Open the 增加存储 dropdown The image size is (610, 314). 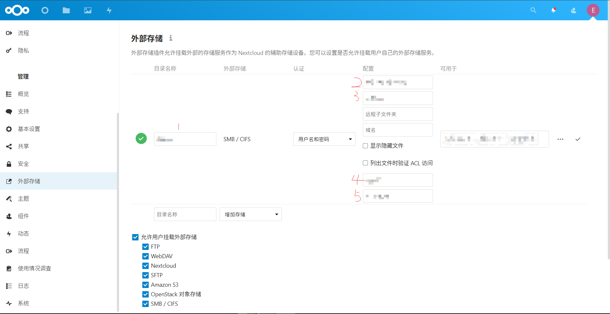click(250, 214)
